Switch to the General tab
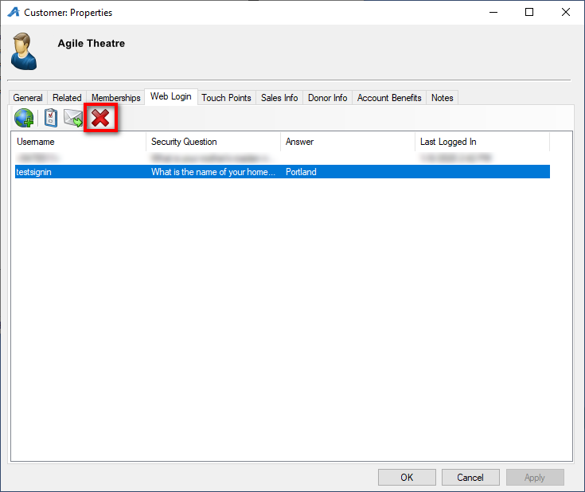The width and height of the screenshot is (585, 492). pyautogui.click(x=28, y=98)
